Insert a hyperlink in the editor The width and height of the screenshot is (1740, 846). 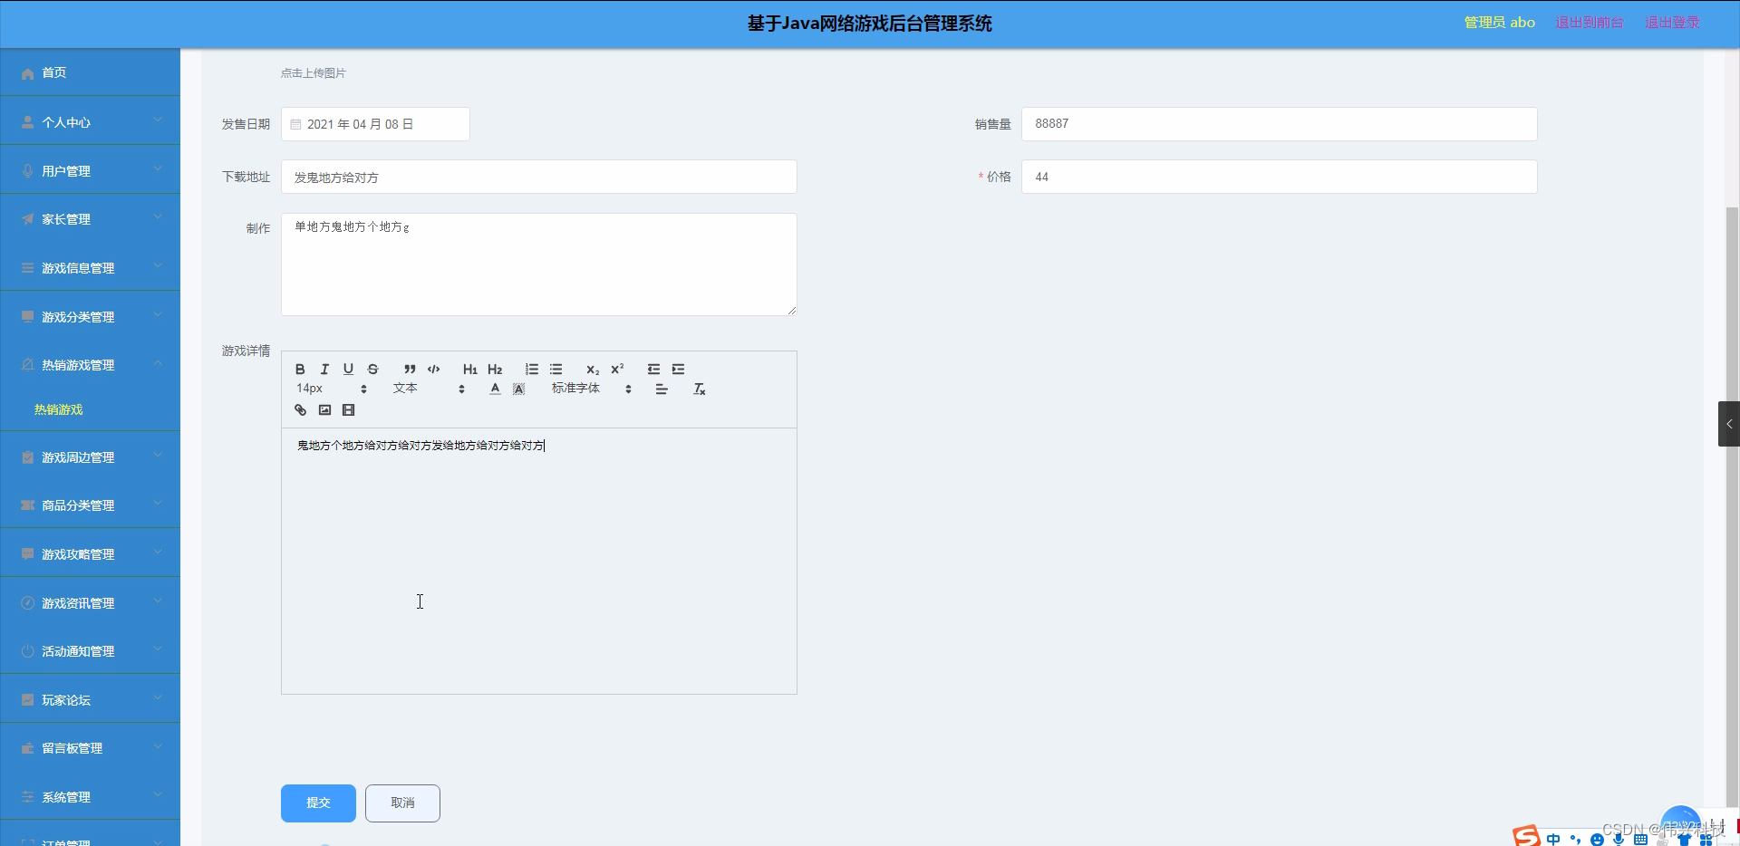coord(301,410)
